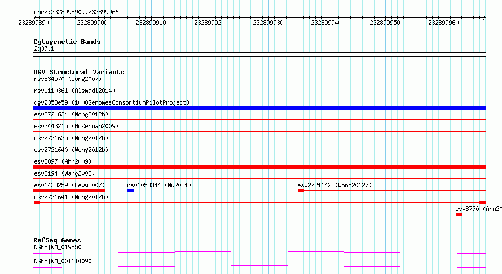Click ruler position 232899910

click(x=151, y=23)
